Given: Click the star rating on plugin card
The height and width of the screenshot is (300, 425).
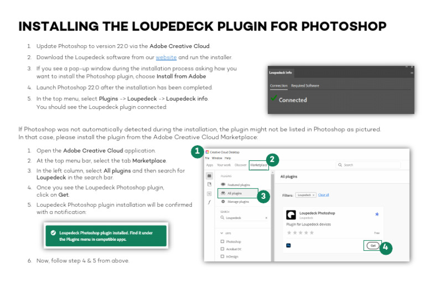Looking at the screenshot, I should [300, 233].
